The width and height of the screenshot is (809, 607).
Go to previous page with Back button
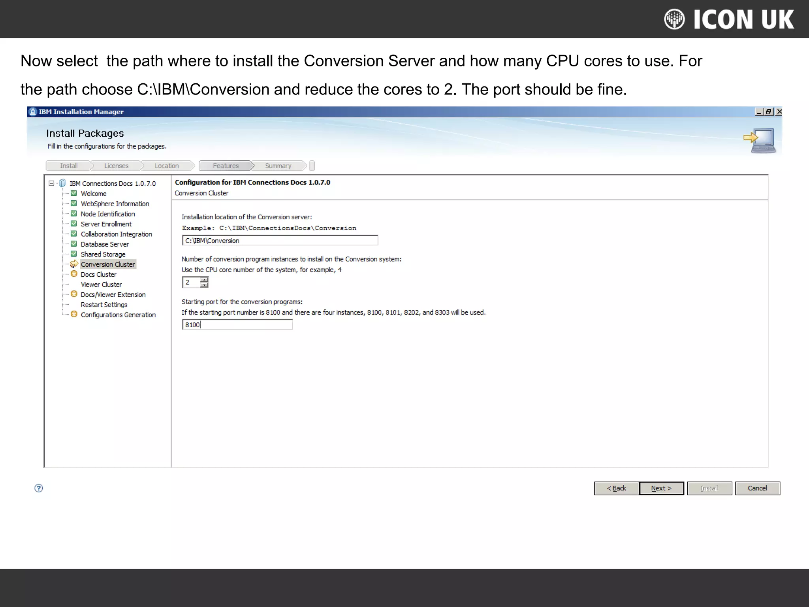coord(616,488)
